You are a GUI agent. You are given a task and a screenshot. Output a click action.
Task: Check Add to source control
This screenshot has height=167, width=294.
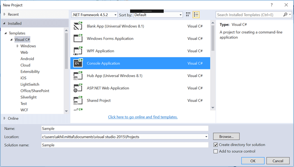pyautogui.click(x=216, y=151)
